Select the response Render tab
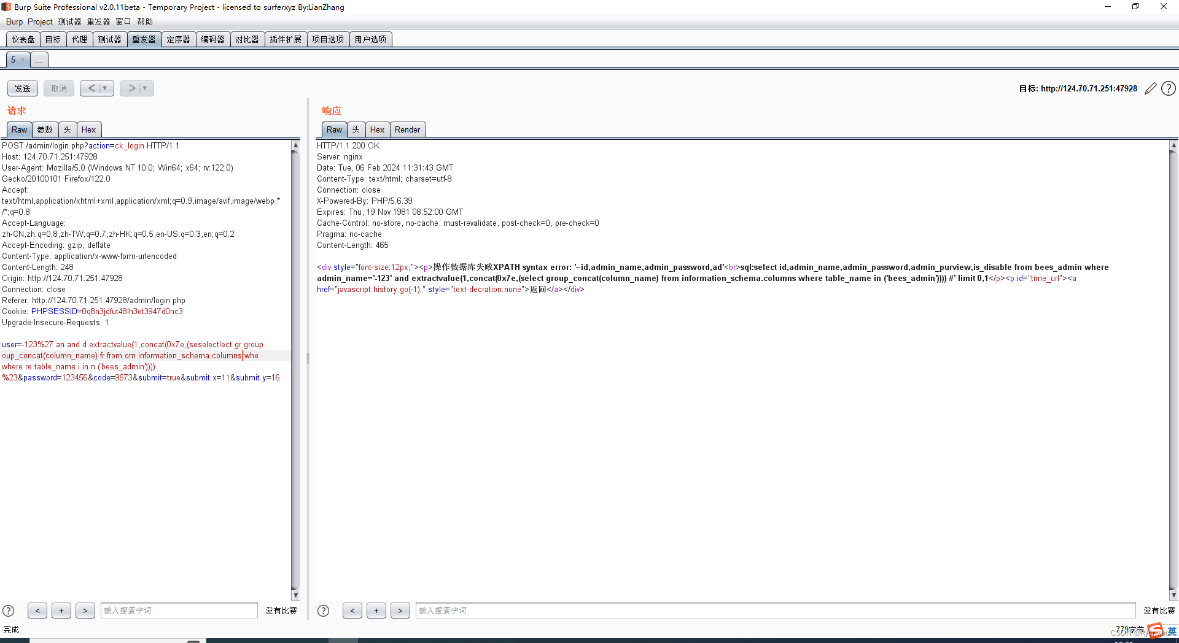The height and width of the screenshot is (643, 1179). [x=408, y=129]
